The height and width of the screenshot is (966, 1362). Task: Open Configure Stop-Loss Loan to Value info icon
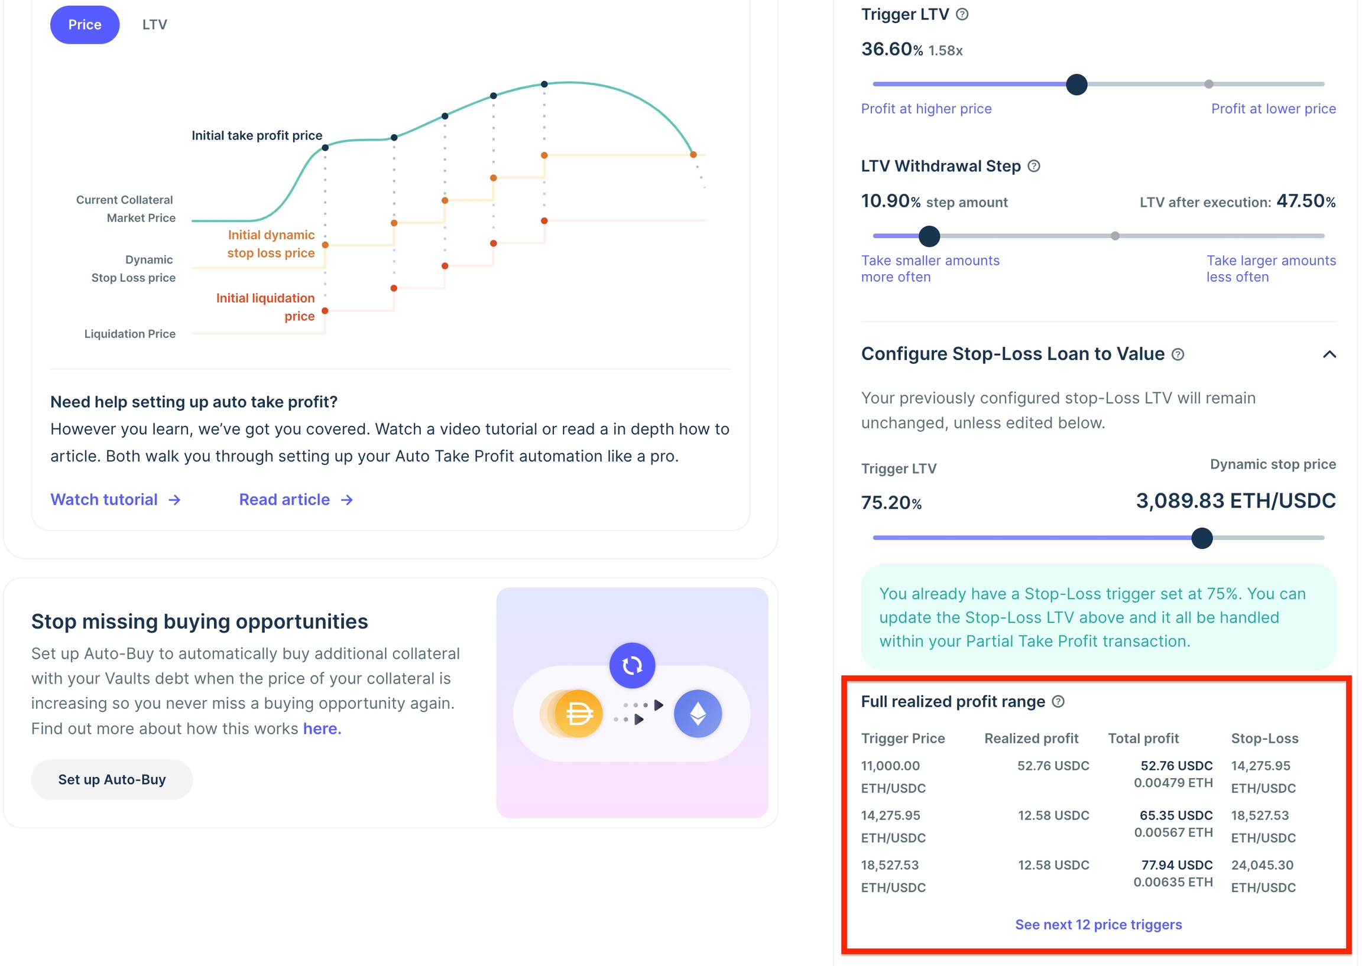pos(1178,354)
